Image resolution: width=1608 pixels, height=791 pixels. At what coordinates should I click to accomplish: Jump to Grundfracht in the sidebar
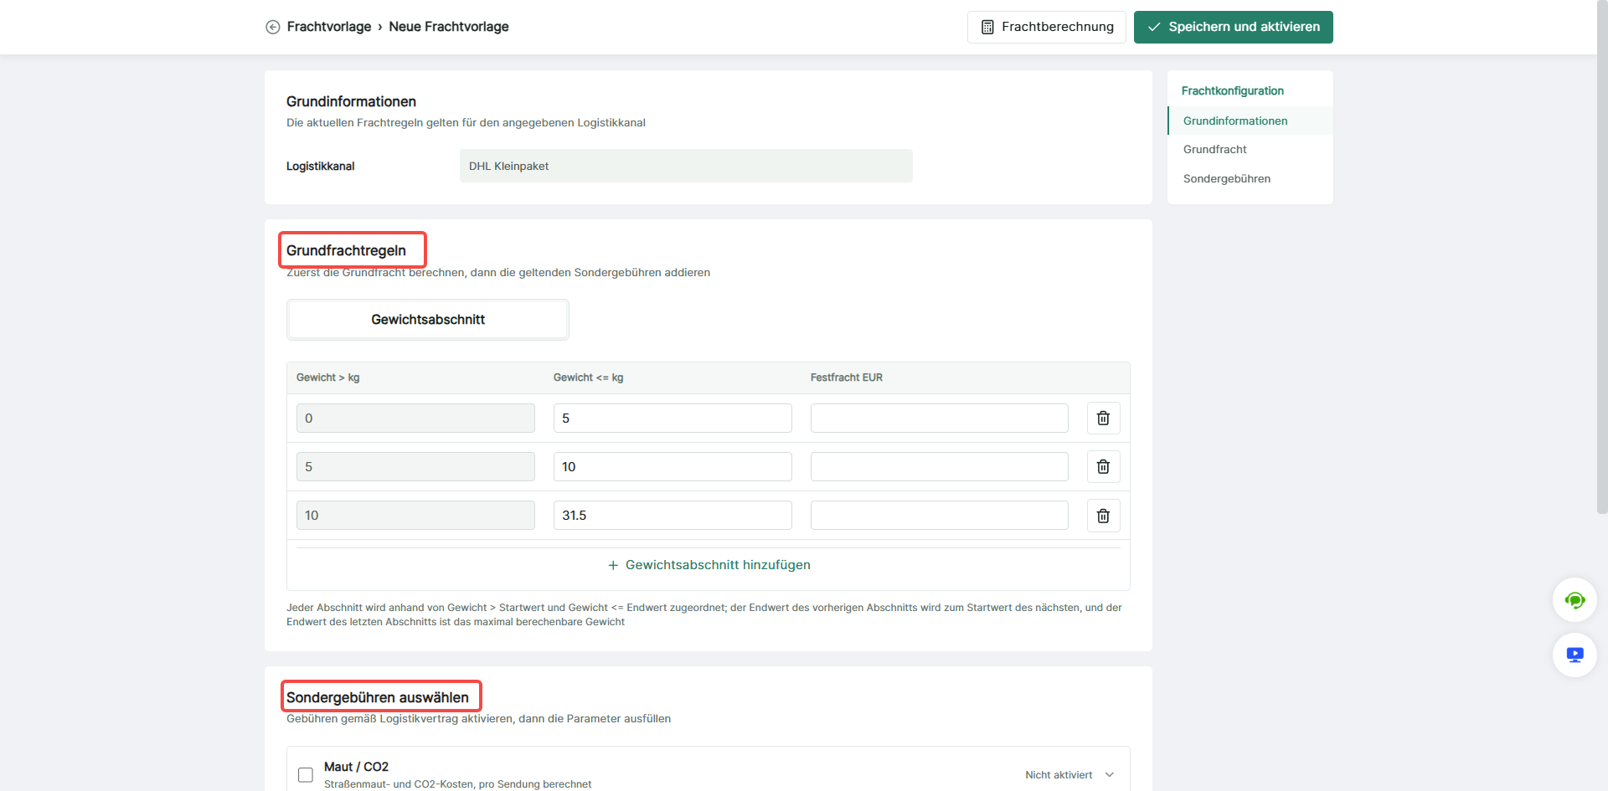coord(1214,149)
